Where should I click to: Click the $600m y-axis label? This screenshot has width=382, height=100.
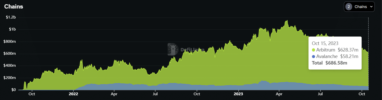point(10,53)
